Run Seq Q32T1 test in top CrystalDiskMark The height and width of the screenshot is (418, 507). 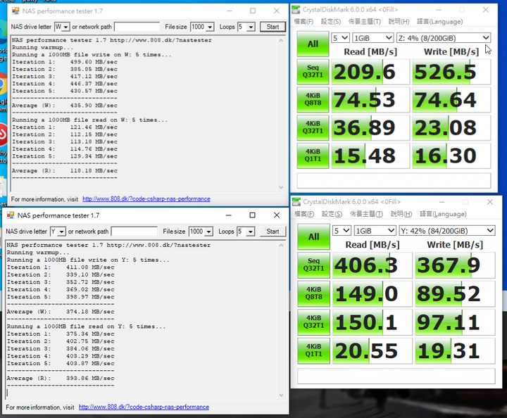(x=313, y=71)
